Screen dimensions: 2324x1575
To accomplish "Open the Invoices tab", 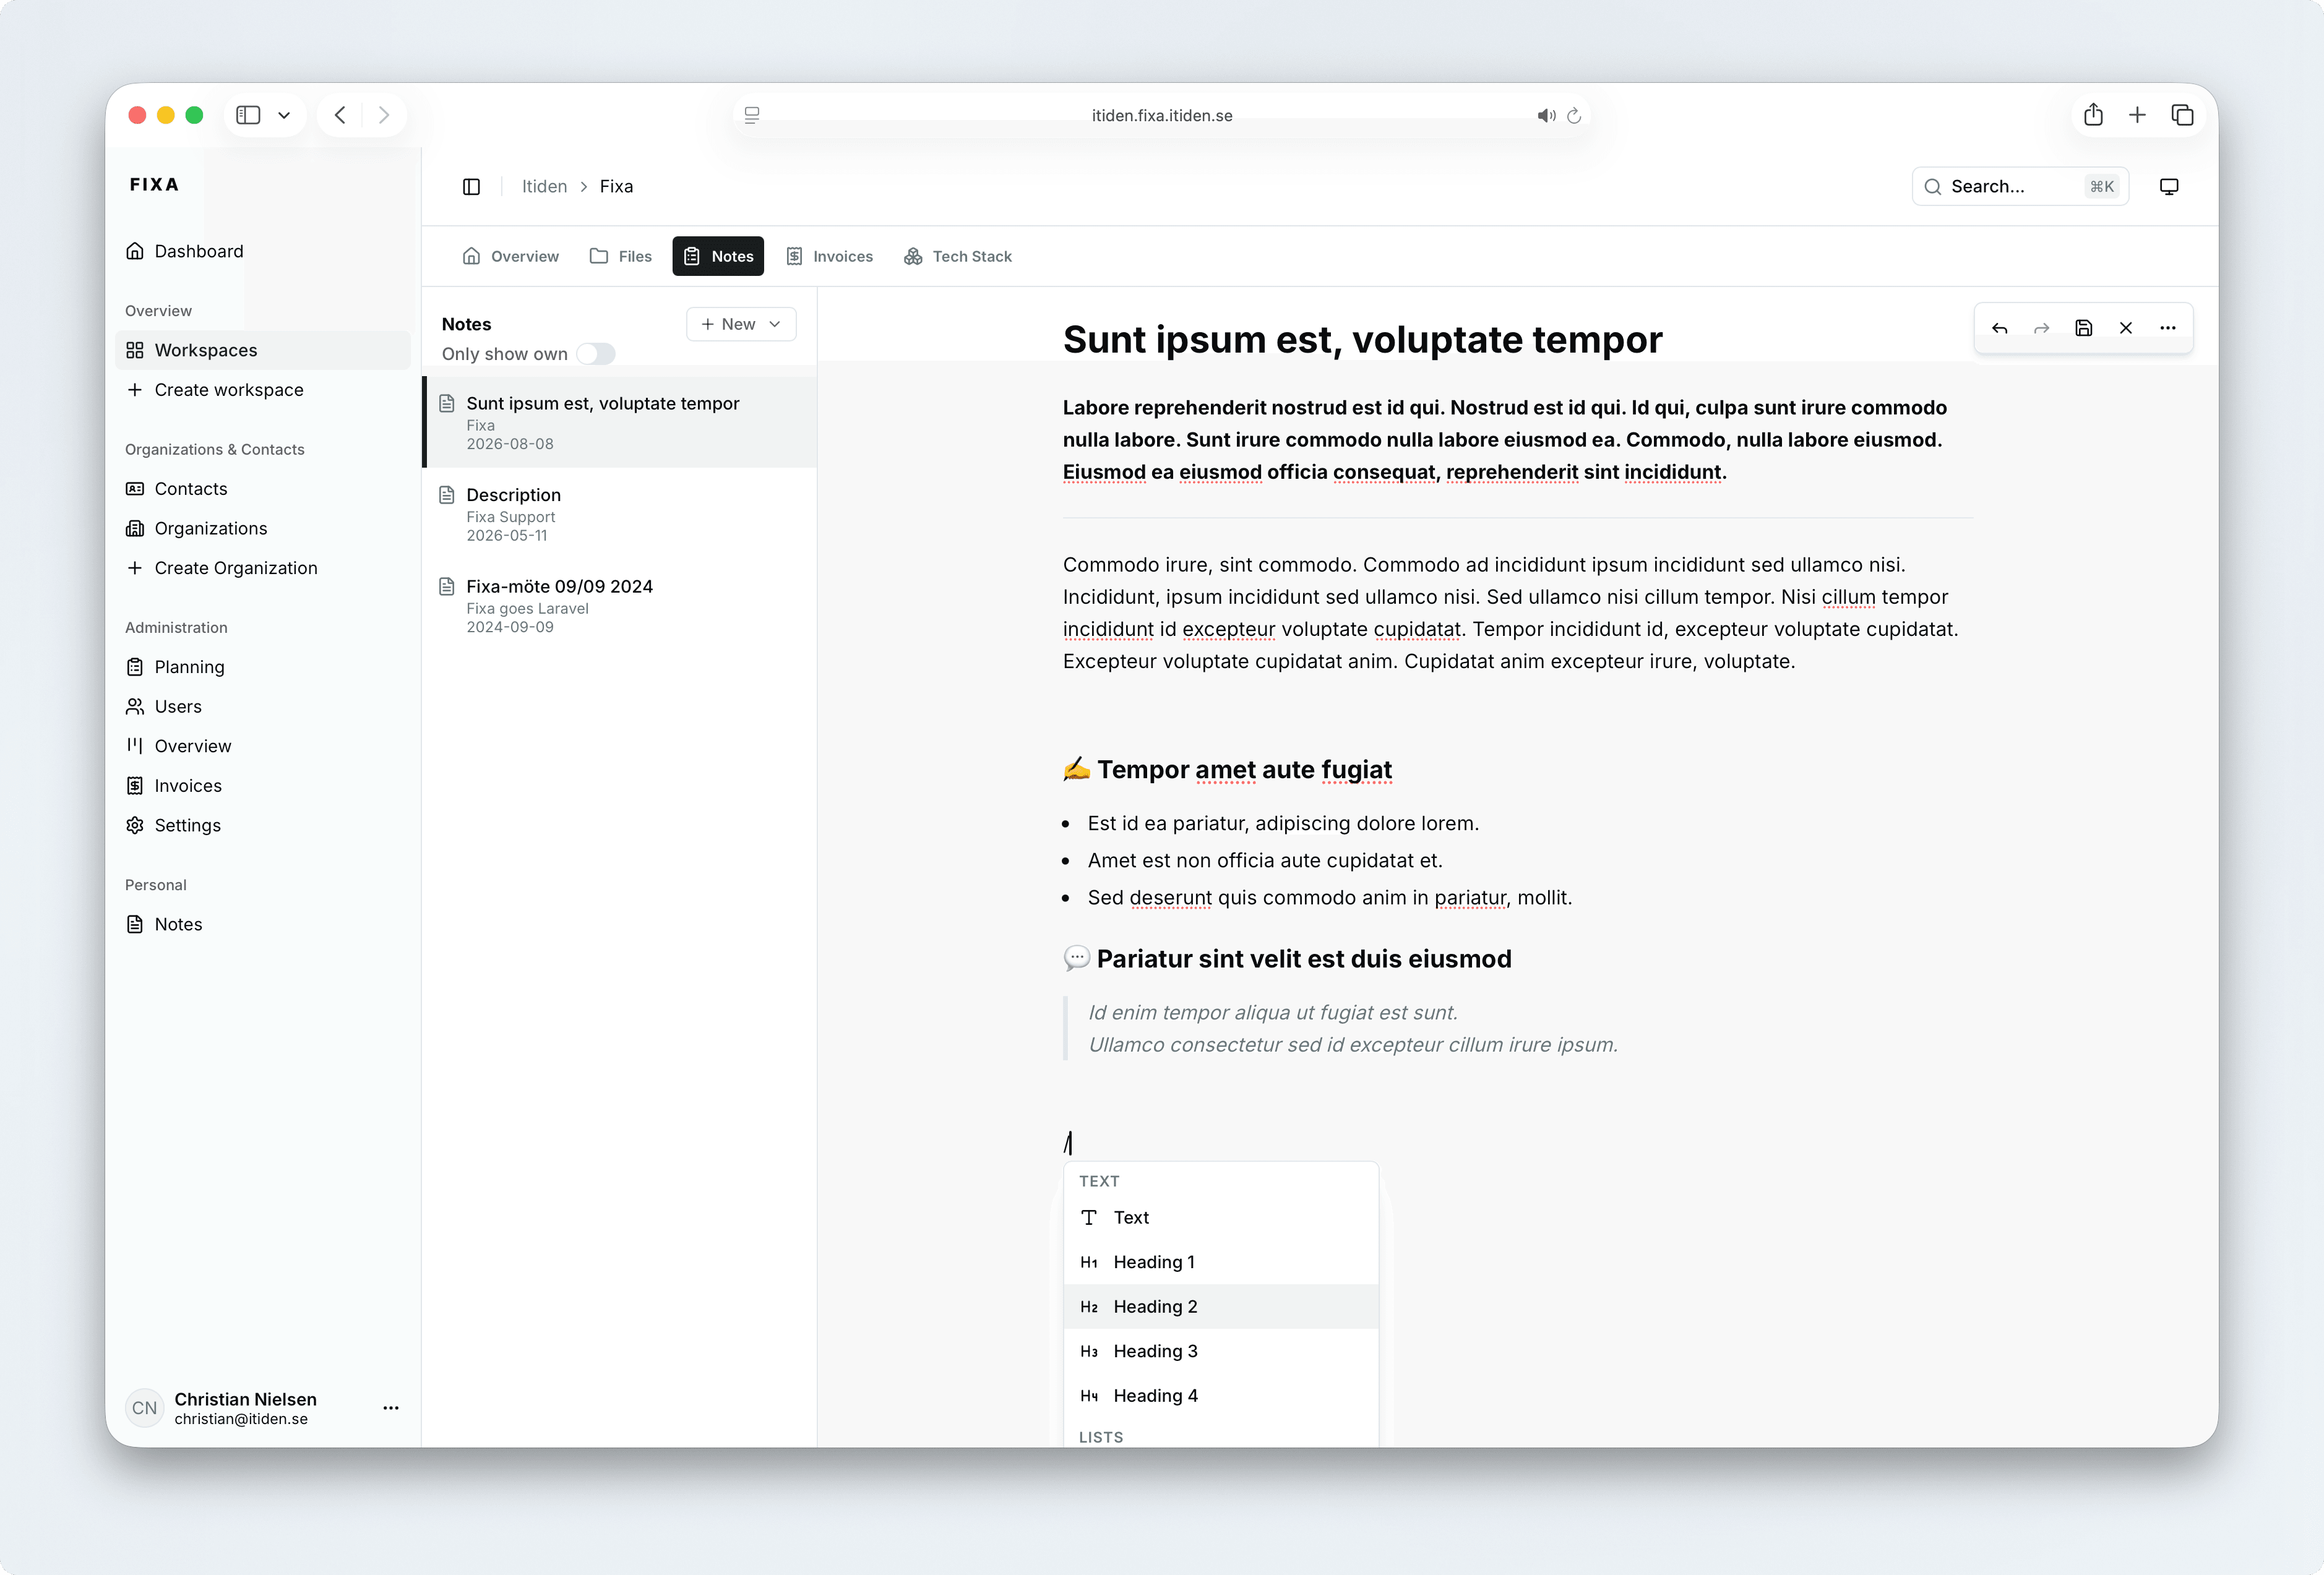I will 829,257.
